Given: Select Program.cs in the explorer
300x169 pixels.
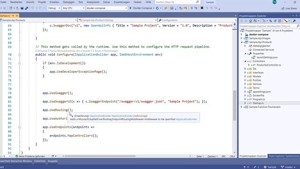Looking at the screenshot, I should [x=259, y=99].
